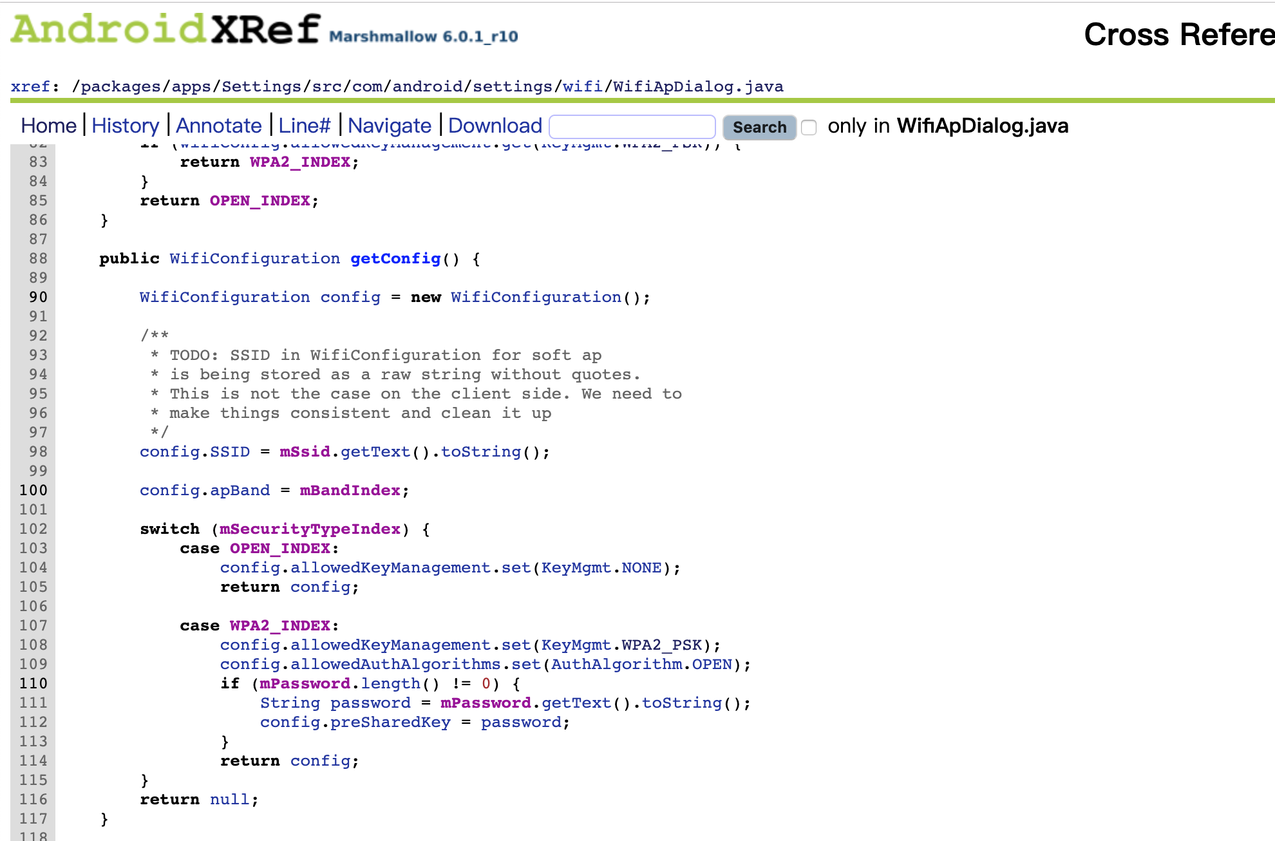Enable 'only in WifiApDialog.java' checkbox

tap(809, 128)
